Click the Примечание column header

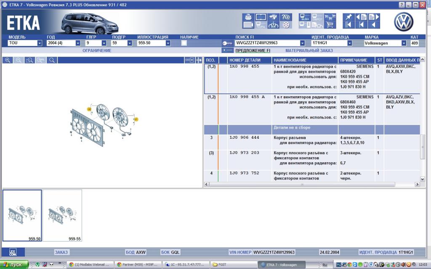(x=357, y=60)
